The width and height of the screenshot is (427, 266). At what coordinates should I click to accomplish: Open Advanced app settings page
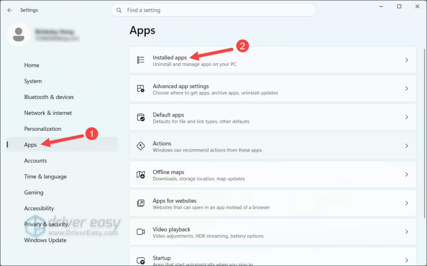(x=273, y=89)
